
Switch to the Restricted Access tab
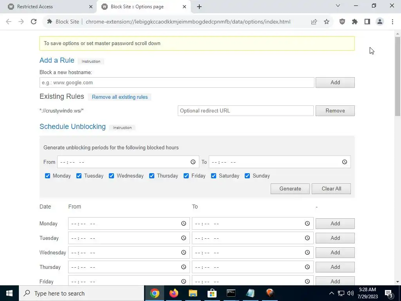[x=49, y=7]
